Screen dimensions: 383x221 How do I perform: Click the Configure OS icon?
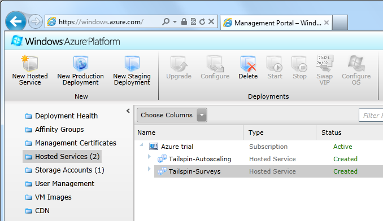coord(356,63)
